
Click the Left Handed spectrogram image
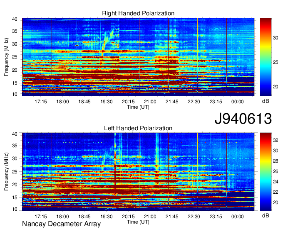click(x=138, y=172)
